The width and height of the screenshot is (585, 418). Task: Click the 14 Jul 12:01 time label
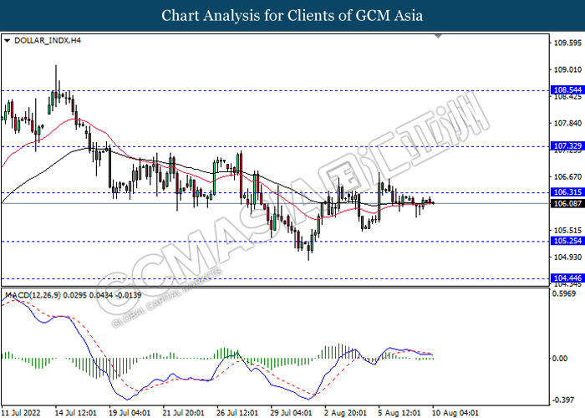tap(76, 413)
